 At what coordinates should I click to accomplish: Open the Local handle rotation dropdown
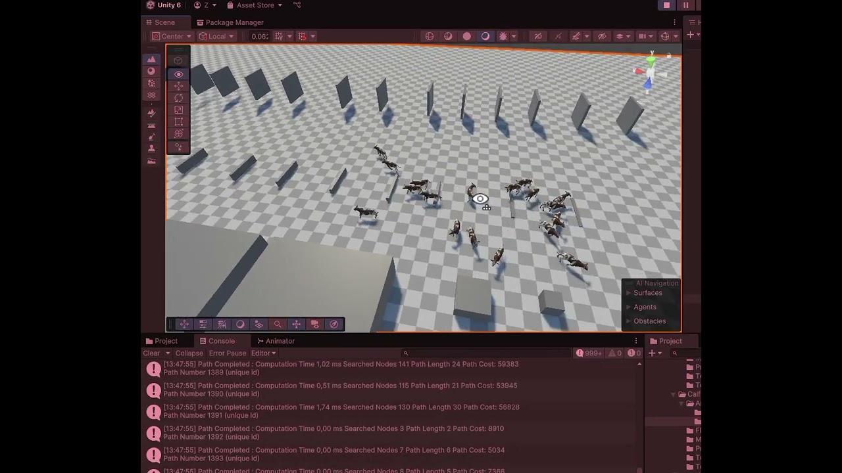pyautogui.click(x=216, y=36)
